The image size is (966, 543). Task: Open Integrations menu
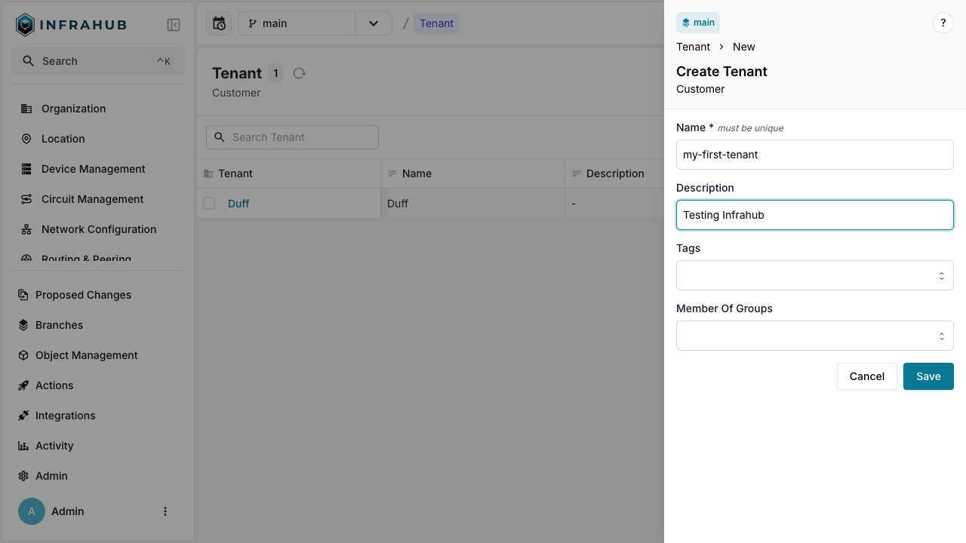[x=98, y=416]
